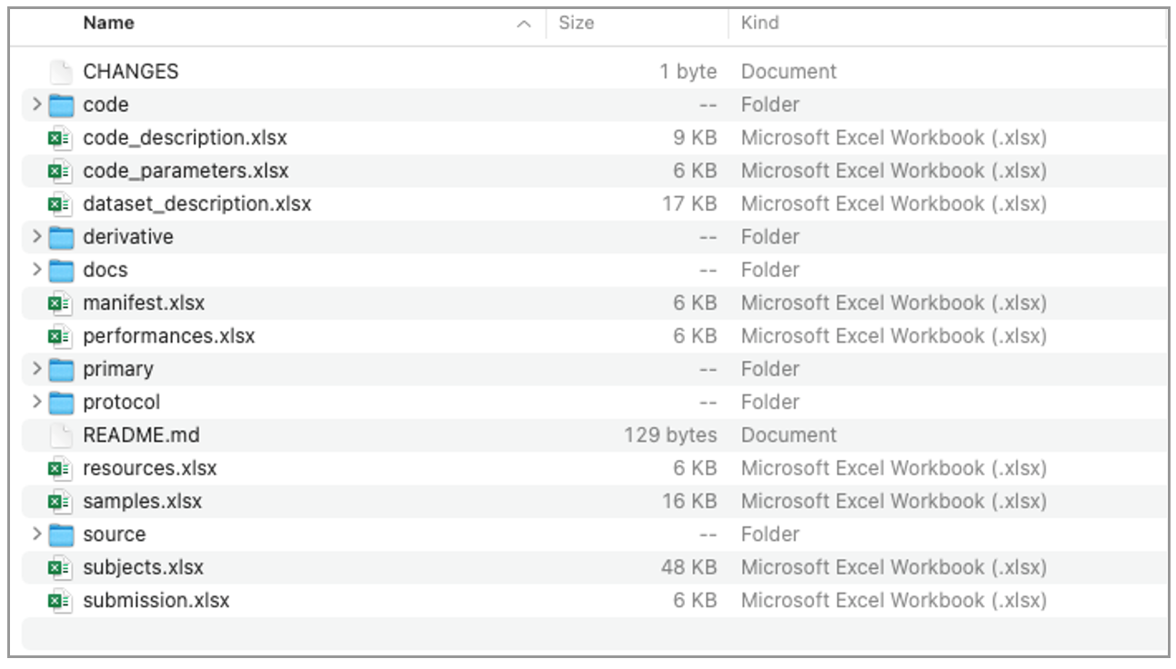The height and width of the screenshot is (669, 1176).
Task: Click the Excel icon for manifest.xlsx
Action: [60, 304]
